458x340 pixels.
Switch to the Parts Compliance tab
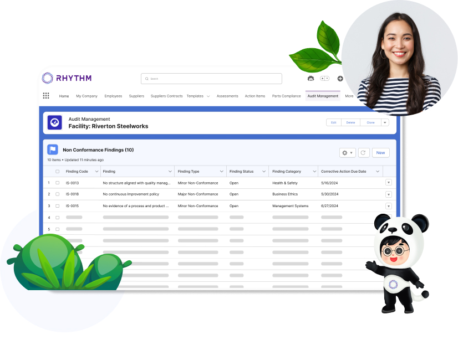(x=287, y=96)
